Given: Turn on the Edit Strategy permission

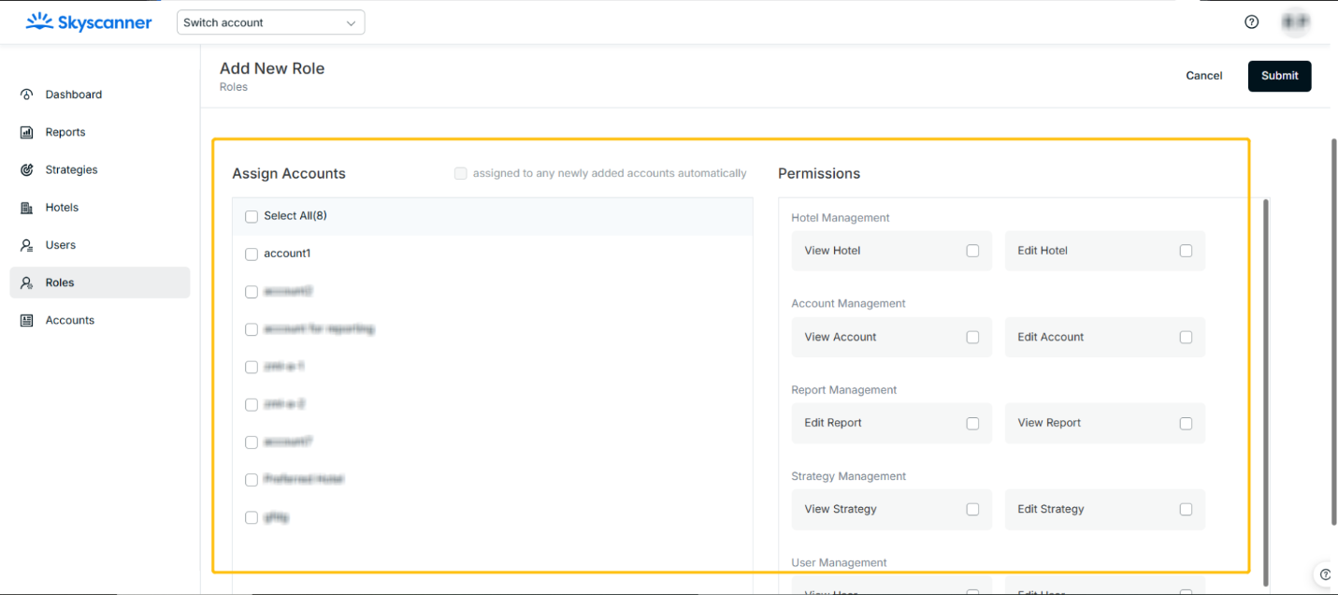Looking at the screenshot, I should click(x=1187, y=509).
